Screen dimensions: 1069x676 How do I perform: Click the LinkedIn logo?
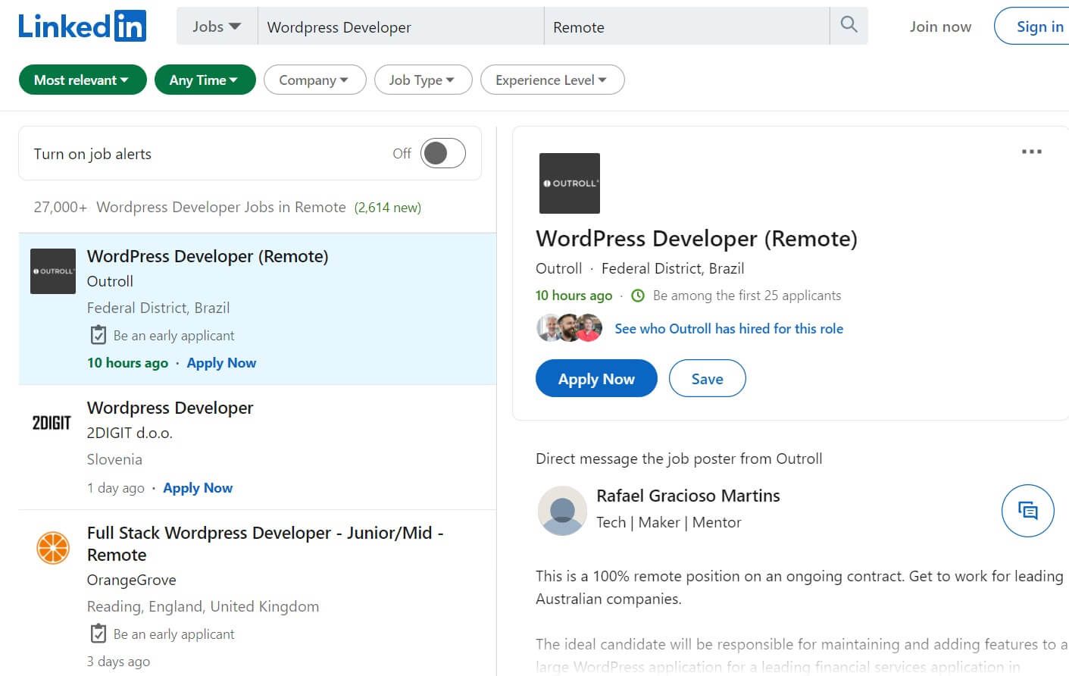pyautogui.click(x=81, y=25)
